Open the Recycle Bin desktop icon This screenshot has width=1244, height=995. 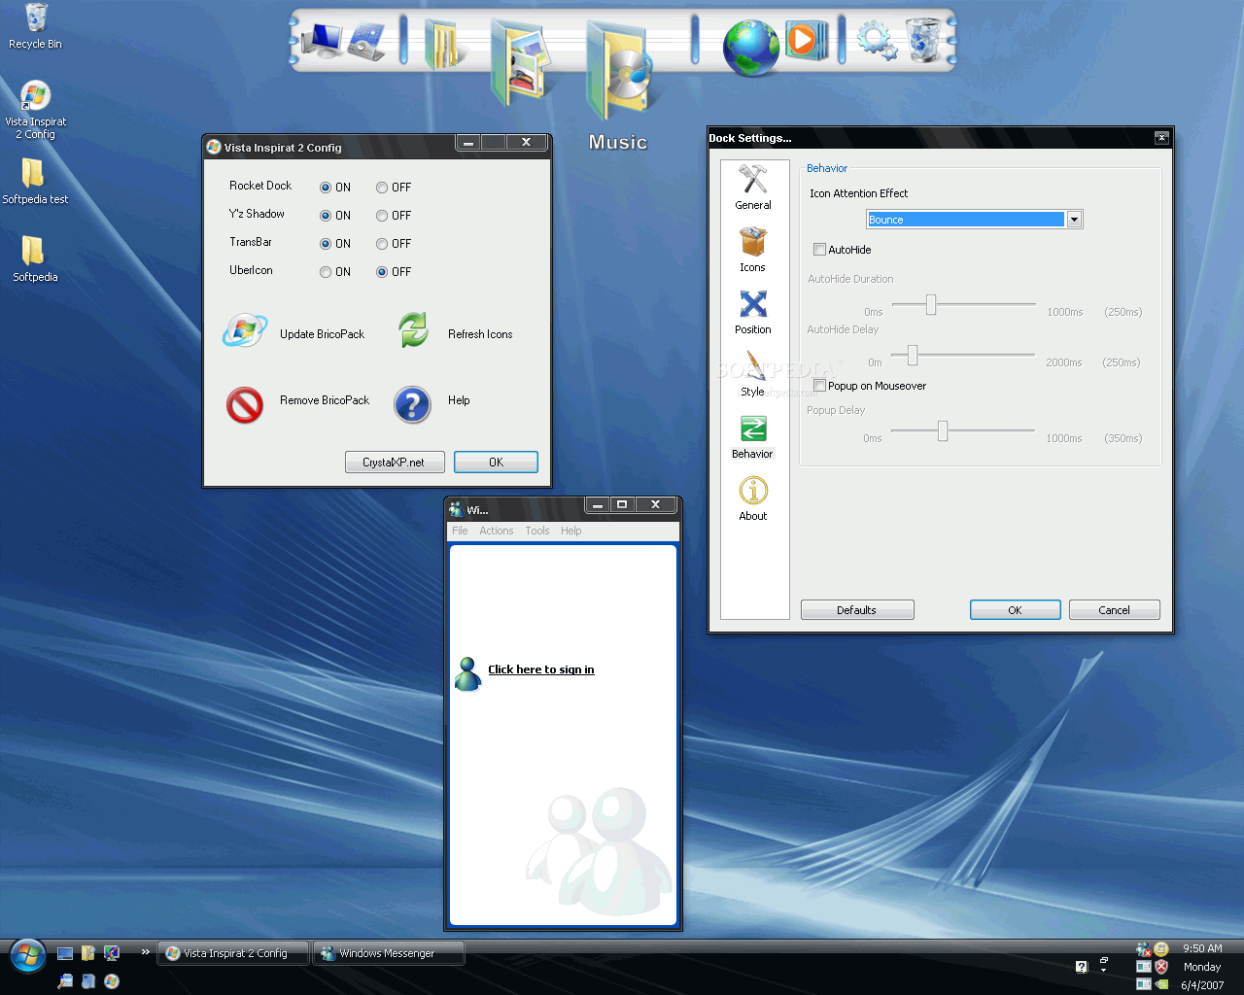click(36, 26)
